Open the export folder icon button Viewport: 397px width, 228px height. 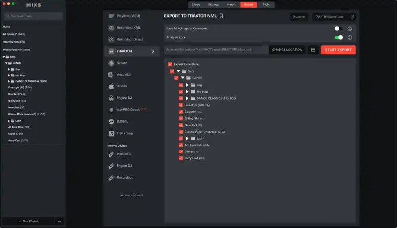[x=313, y=50]
